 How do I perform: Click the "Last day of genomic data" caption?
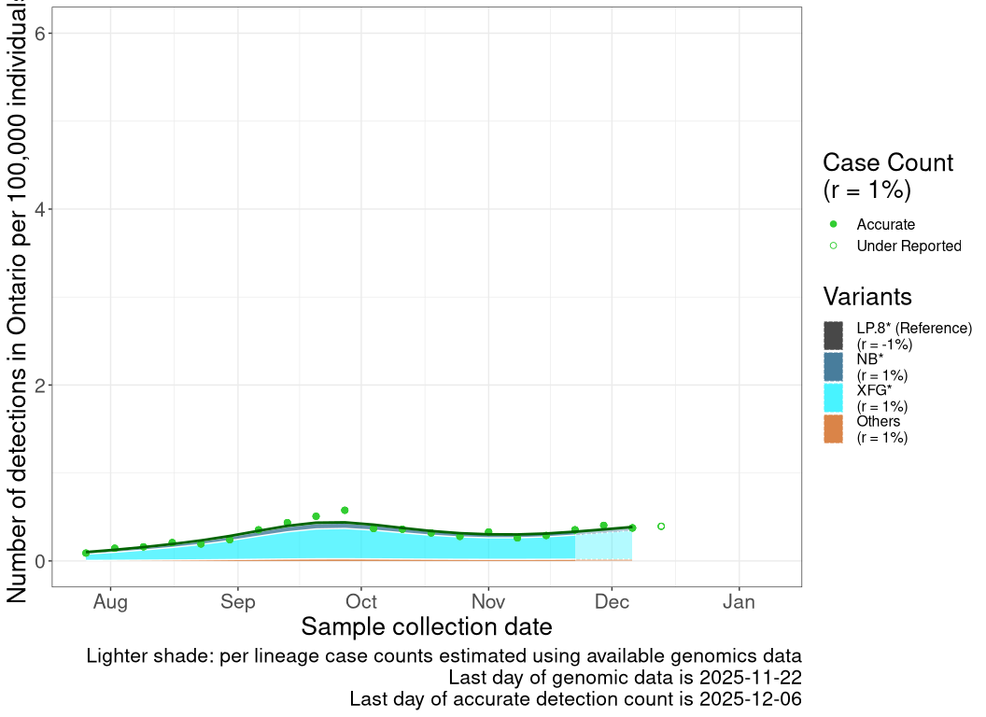click(x=624, y=677)
